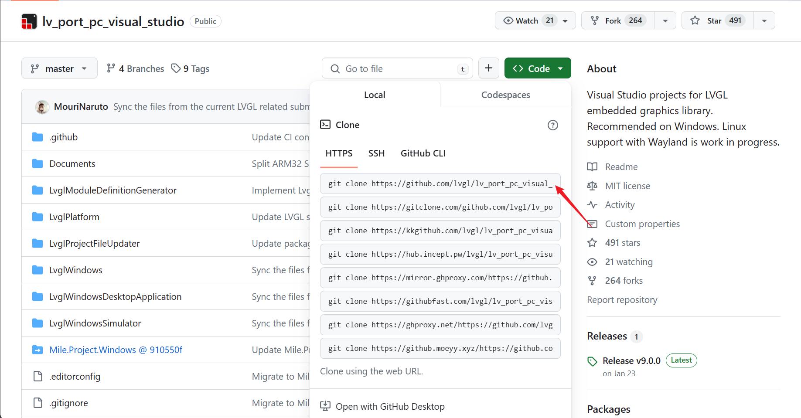Click the Clone help question mark icon
This screenshot has height=418, width=801.
pos(552,125)
